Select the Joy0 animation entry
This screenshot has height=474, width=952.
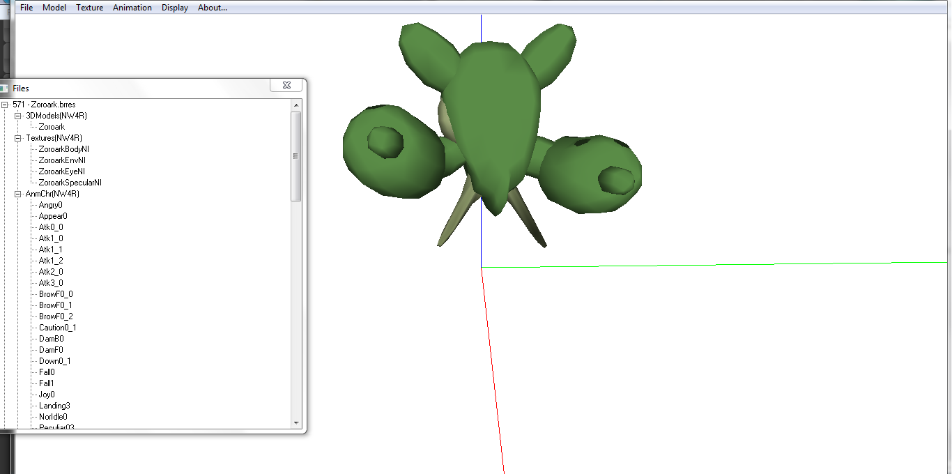(x=47, y=395)
